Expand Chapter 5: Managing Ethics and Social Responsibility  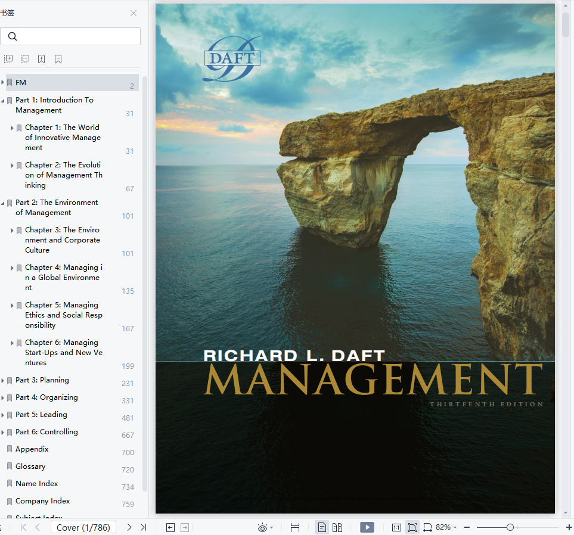pos(12,305)
